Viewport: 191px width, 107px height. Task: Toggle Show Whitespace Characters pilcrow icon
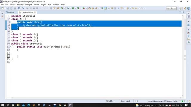point(118,8)
